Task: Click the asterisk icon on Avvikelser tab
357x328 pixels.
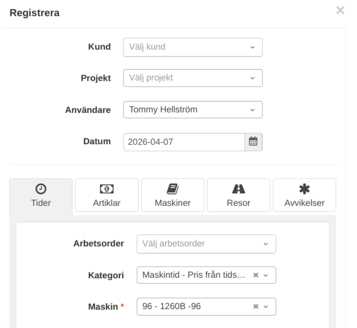Action: pyautogui.click(x=304, y=189)
